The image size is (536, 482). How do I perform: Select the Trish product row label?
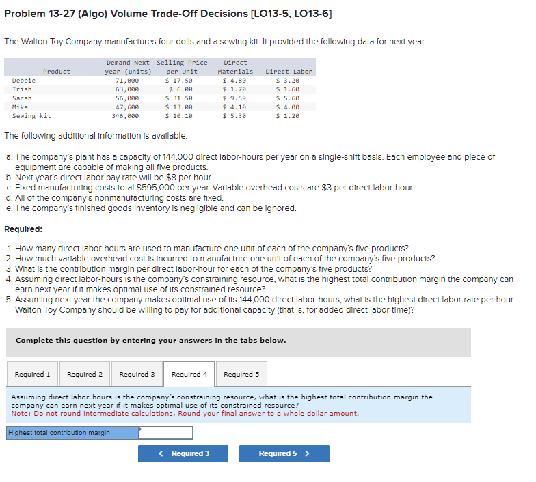coord(22,89)
